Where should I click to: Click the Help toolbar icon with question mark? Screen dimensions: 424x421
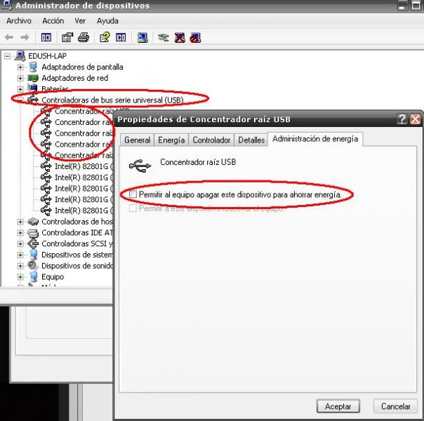click(x=105, y=37)
